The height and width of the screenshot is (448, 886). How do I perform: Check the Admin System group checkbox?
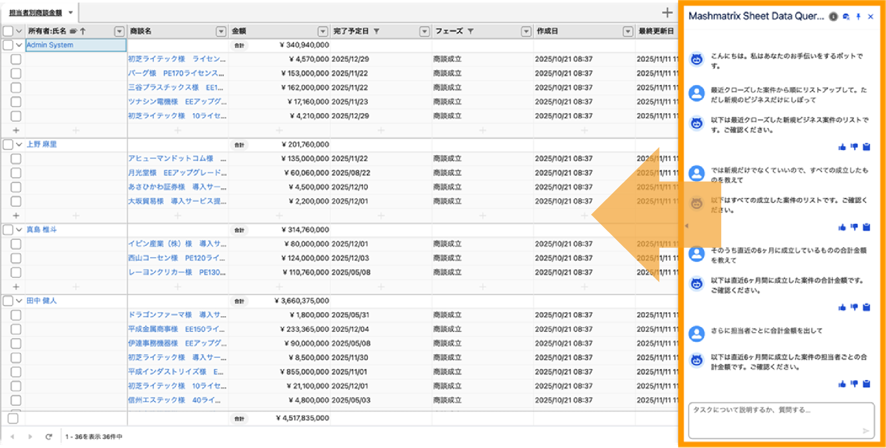click(x=8, y=45)
